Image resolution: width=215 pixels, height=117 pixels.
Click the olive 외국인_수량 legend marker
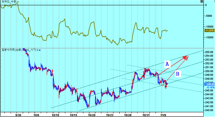[x=18, y=2]
